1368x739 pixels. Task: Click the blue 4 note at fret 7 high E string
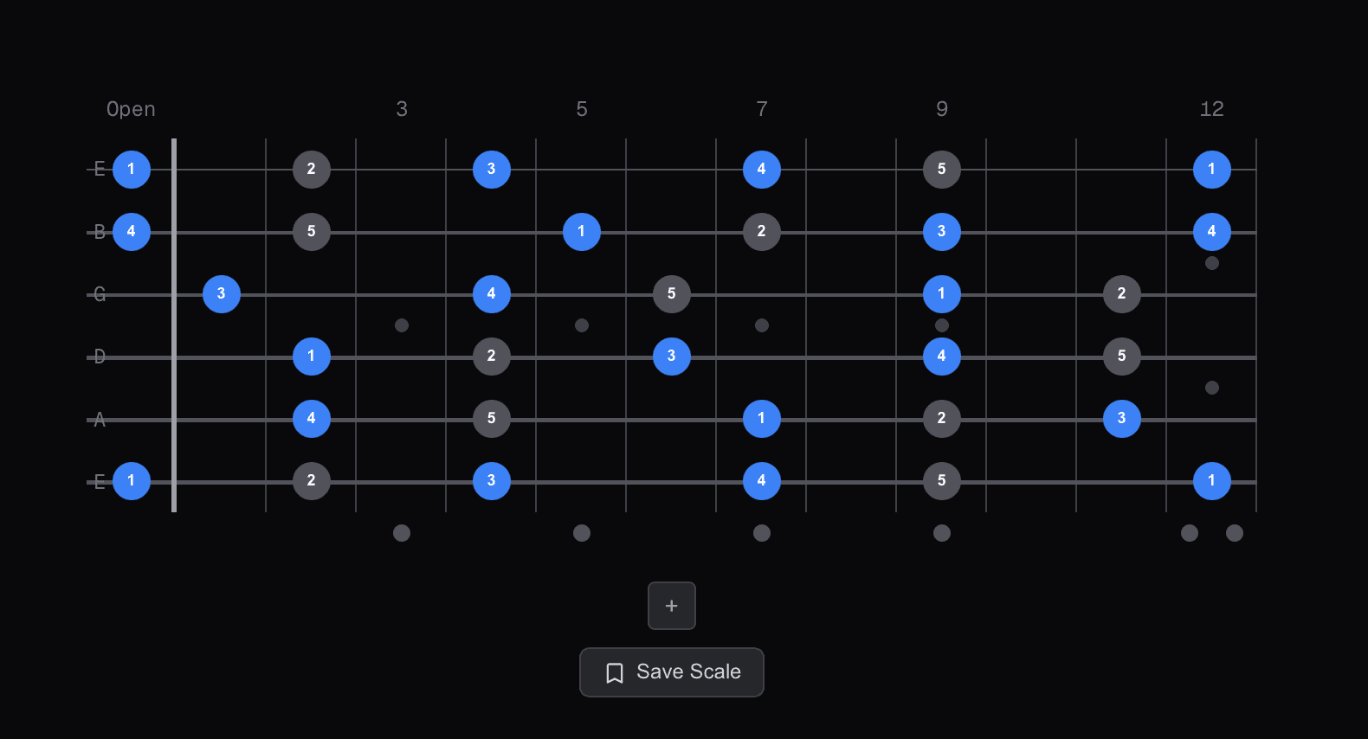pos(761,169)
